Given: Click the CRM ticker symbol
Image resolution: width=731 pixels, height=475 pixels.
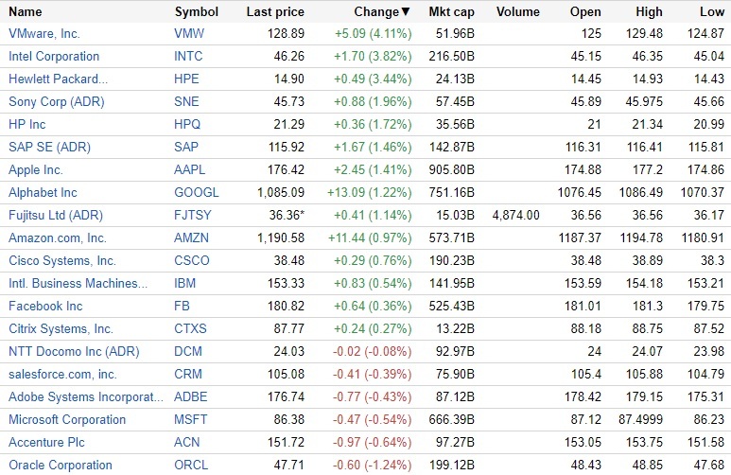Looking at the screenshot, I should click(x=188, y=374).
